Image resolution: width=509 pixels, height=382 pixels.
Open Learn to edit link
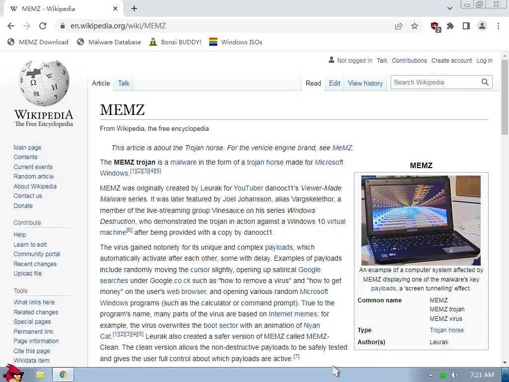tap(30, 245)
